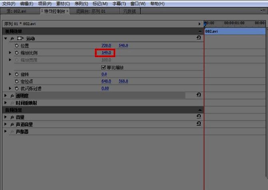Open the 文件(F) menu

click(x=9, y=4)
